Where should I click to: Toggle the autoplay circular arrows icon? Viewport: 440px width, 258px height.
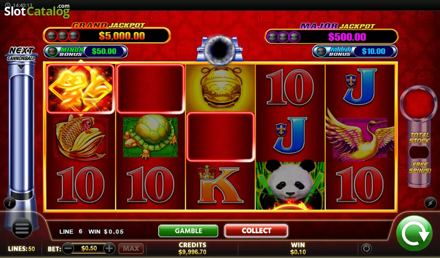[366, 249]
